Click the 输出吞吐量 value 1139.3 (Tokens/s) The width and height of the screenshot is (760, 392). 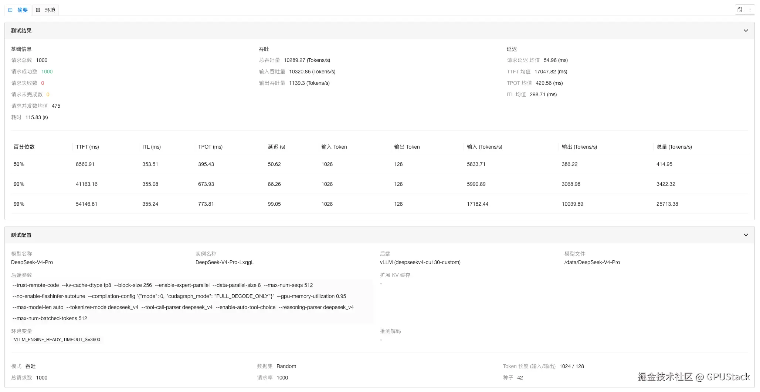309,83
